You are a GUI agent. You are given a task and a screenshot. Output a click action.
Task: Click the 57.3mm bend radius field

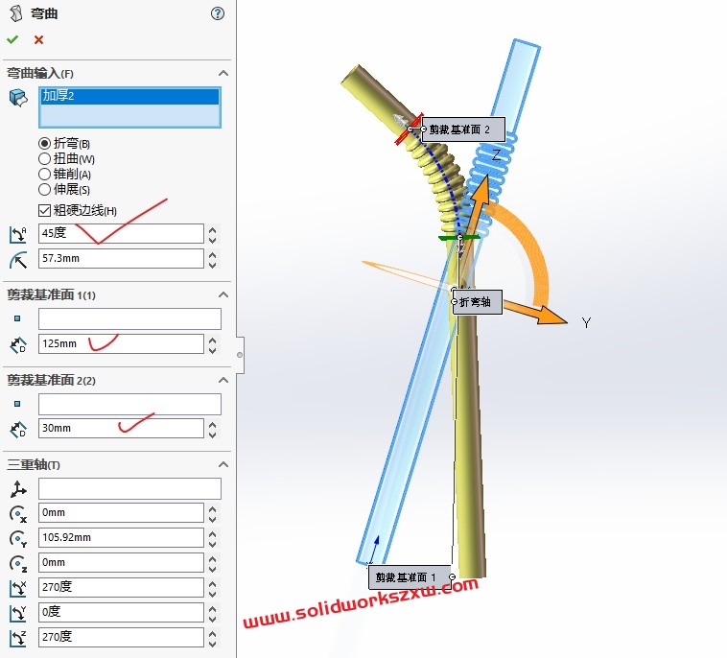coord(121,259)
